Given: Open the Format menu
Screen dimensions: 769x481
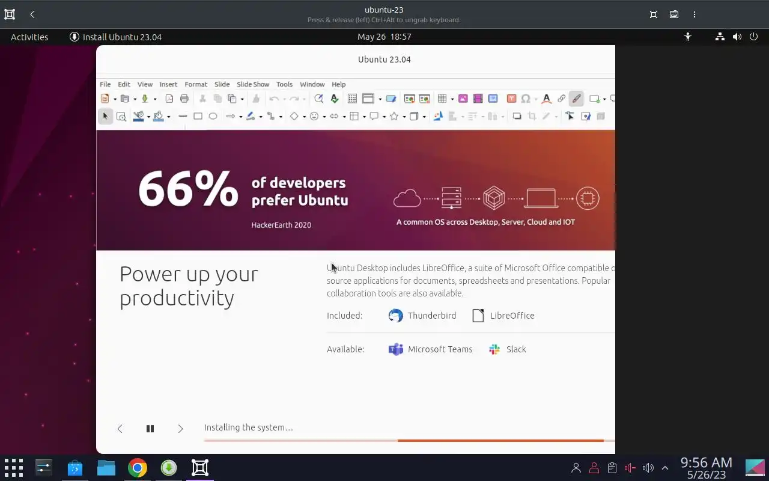Looking at the screenshot, I should point(196,84).
